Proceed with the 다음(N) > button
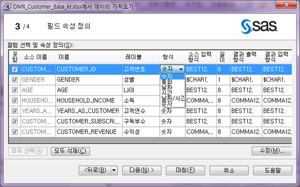This screenshot has width=300, height=187. coord(142,170)
